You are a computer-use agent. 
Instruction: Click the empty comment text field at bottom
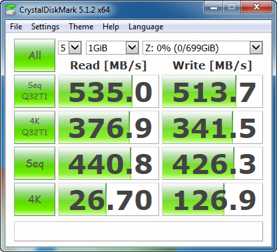tap(138, 231)
